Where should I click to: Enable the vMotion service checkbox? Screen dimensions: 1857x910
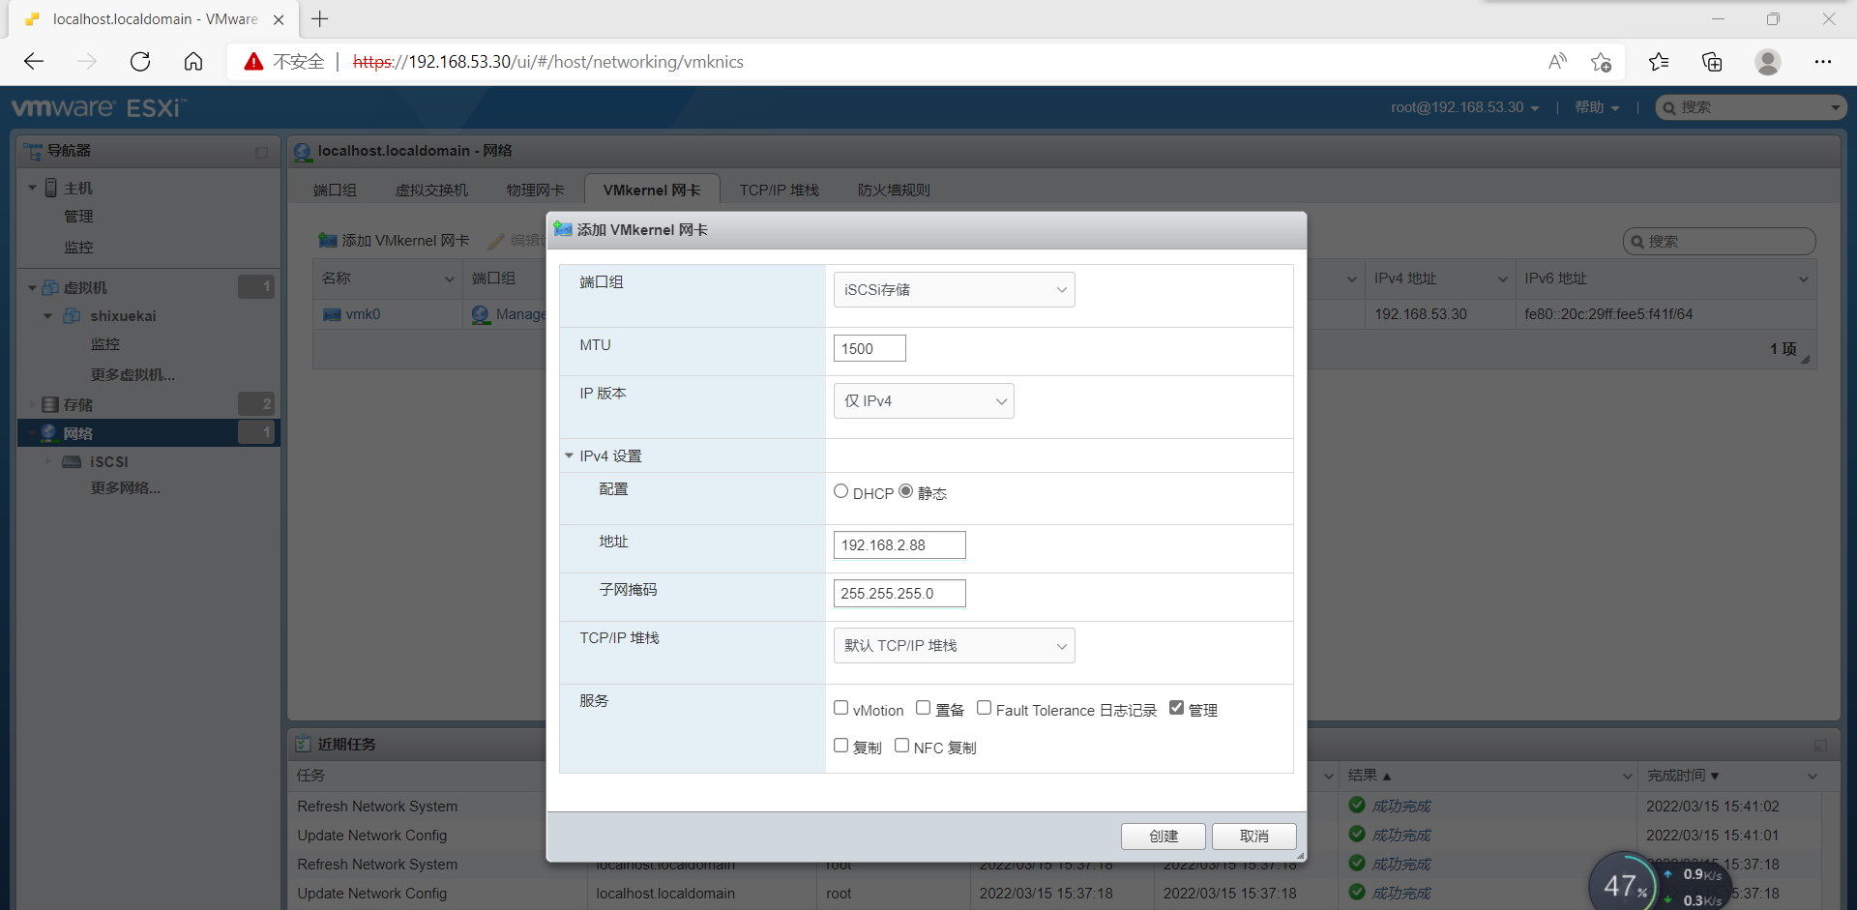(x=840, y=708)
